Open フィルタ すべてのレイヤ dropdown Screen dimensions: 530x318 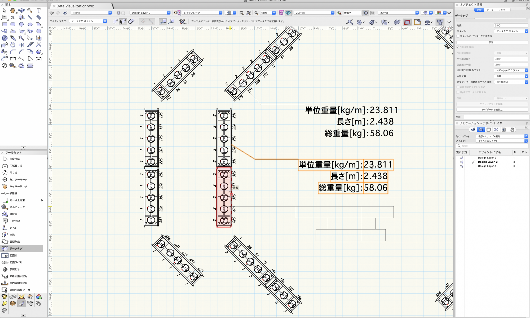[502, 141]
